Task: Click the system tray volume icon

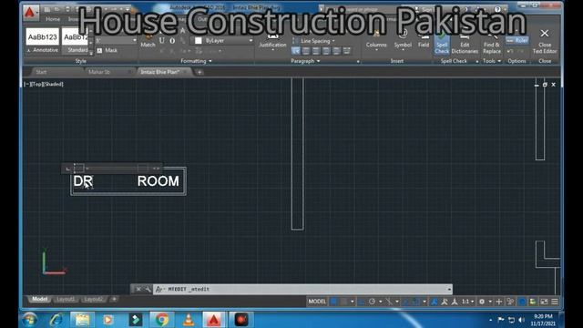Action: coord(521,320)
